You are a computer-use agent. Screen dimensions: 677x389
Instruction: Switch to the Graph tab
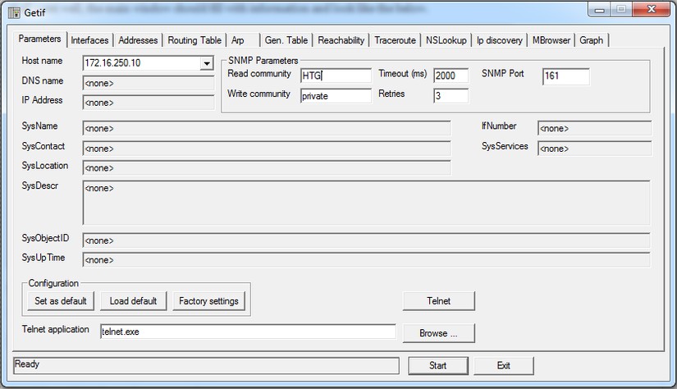[x=592, y=40]
